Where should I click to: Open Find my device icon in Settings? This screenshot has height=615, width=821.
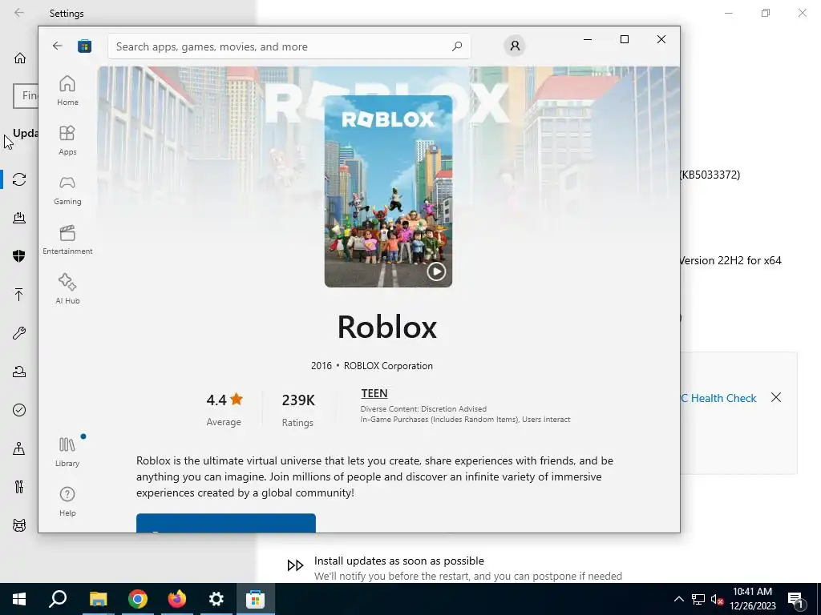point(19,448)
